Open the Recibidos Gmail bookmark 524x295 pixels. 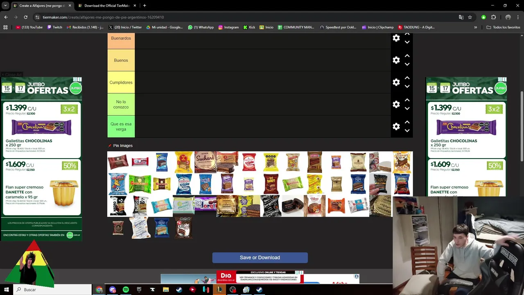pyautogui.click(x=85, y=27)
